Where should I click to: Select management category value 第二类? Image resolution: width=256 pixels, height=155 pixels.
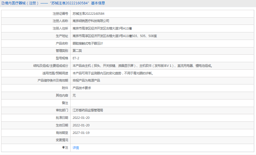point(77,51)
